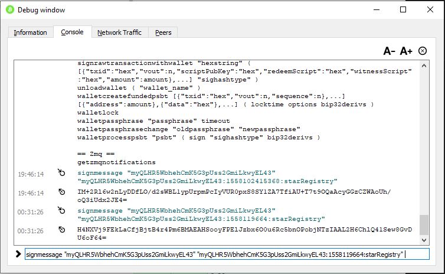
Task: Click the signature output starting 'H4NXVj9FEk'
Action: click(x=245, y=233)
